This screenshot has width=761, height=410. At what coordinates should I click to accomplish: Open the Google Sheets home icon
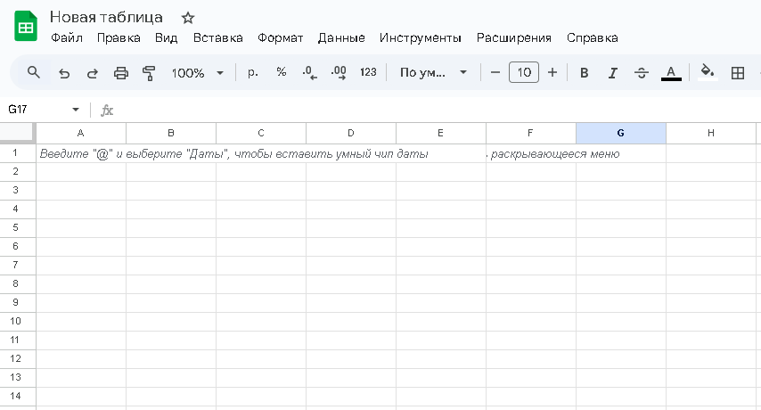pos(26,26)
